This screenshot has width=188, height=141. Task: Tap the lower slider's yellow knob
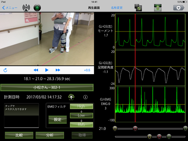149,136
